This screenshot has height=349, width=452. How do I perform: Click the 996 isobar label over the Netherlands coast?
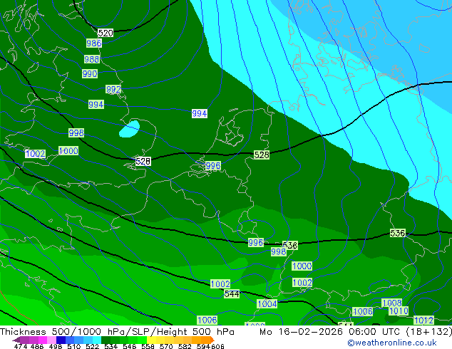pyautogui.click(x=212, y=165)
